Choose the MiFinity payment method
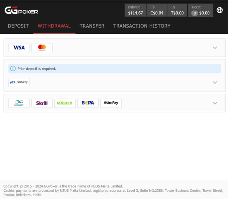Viewport: 228px width, 199px height. coord(19,103)
